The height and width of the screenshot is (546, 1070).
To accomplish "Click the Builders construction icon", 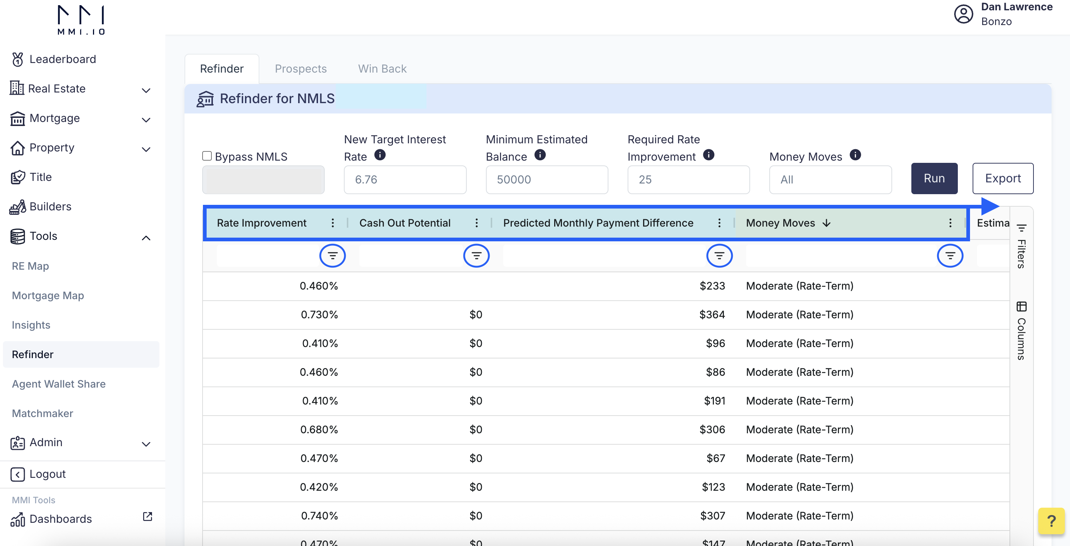I will coord(17,207).
